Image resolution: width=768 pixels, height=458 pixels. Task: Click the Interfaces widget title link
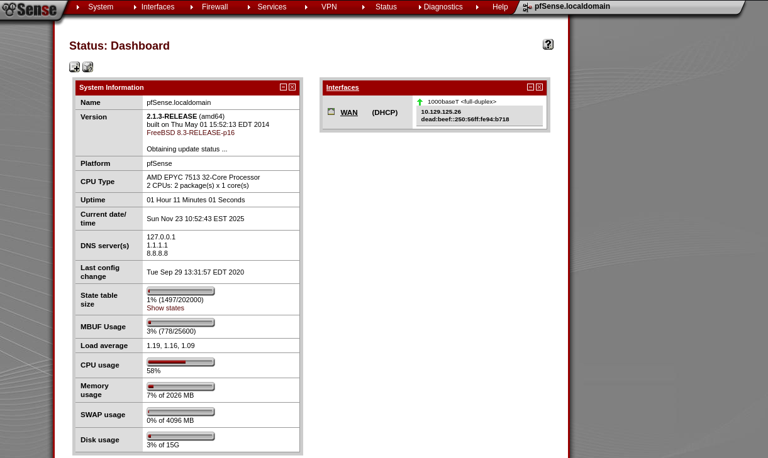click(342, 87)
